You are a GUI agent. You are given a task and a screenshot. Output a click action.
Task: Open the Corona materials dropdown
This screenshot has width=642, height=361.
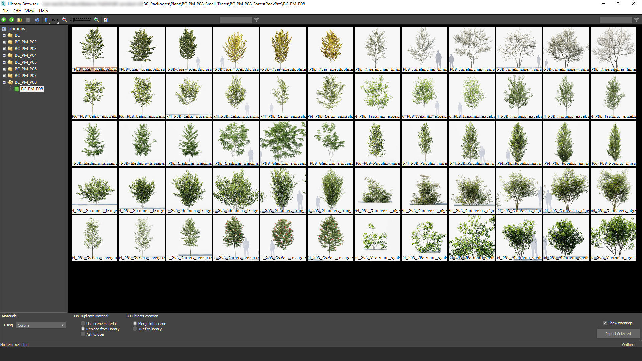tap(41, 325)
